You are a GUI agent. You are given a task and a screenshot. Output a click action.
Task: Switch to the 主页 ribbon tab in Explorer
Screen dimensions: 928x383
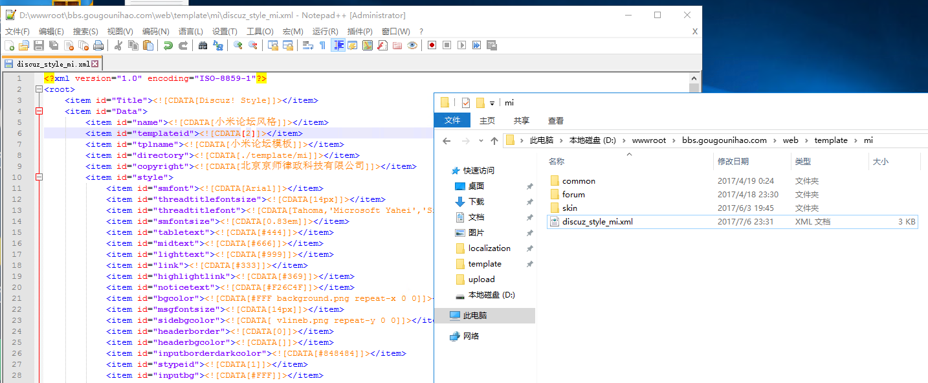pos(487,120)
